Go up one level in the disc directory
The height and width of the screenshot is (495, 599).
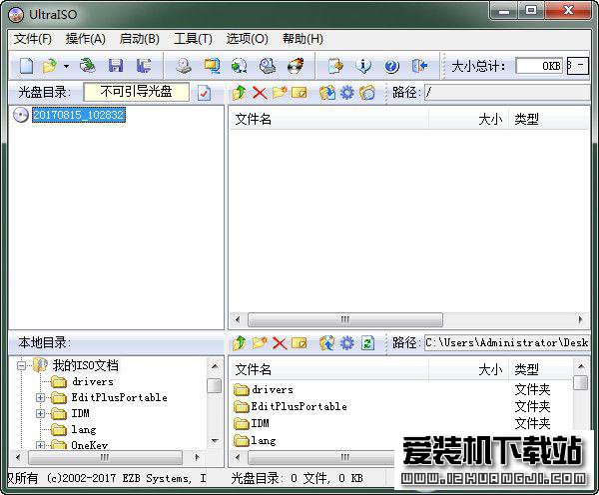(240, 93)
